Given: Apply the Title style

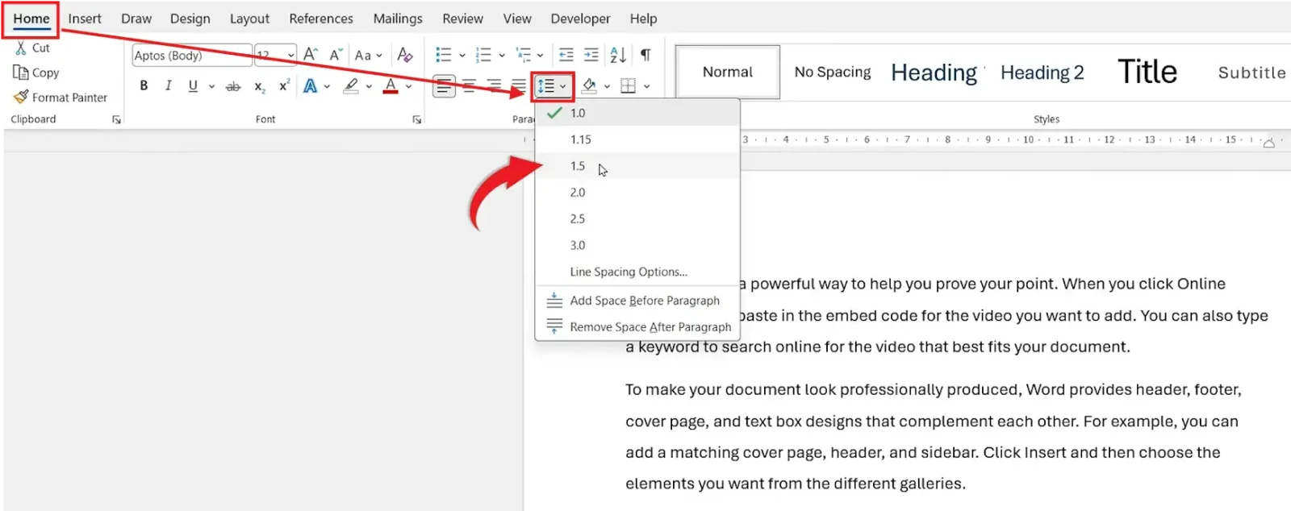Looking at the screenshot, I should coord(1147,73).
